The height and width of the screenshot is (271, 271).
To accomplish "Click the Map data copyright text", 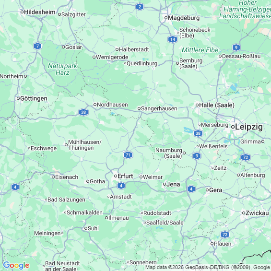I will (x=208, y=267).
